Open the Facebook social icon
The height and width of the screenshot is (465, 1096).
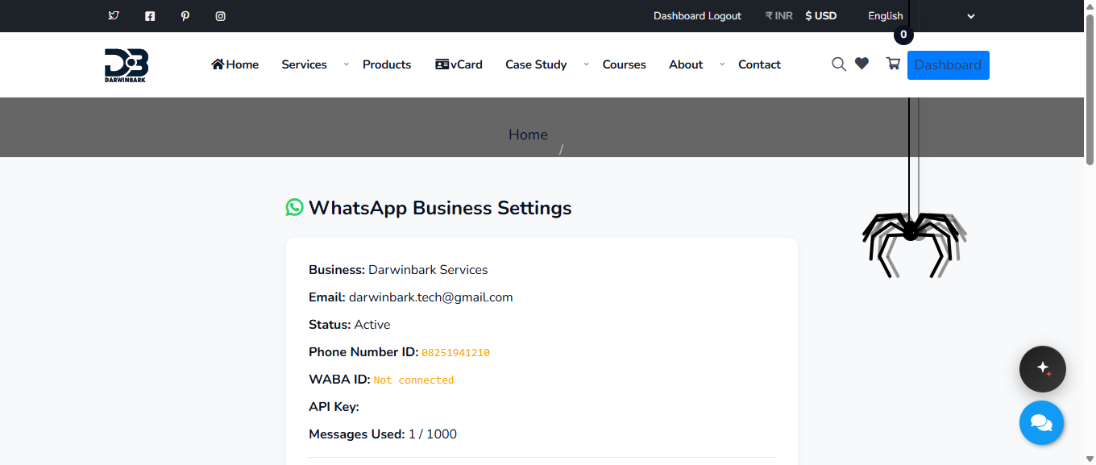point(150,16)
